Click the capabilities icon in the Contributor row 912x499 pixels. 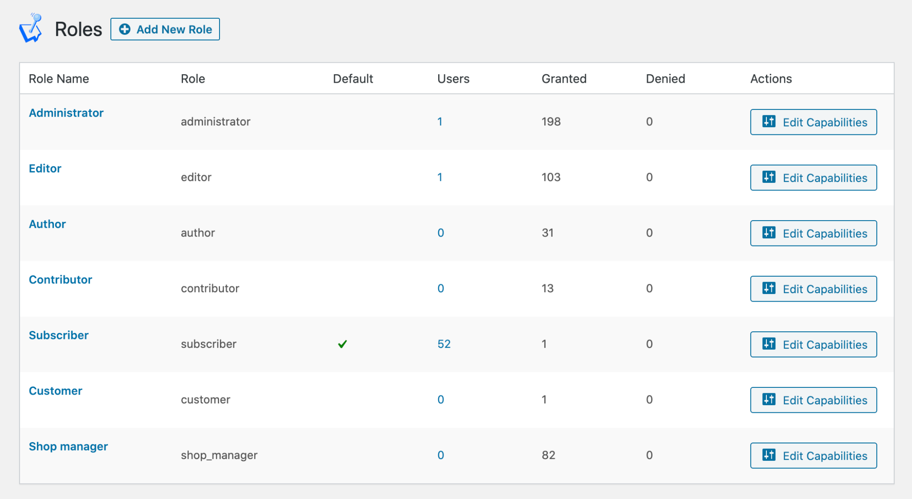769,288
